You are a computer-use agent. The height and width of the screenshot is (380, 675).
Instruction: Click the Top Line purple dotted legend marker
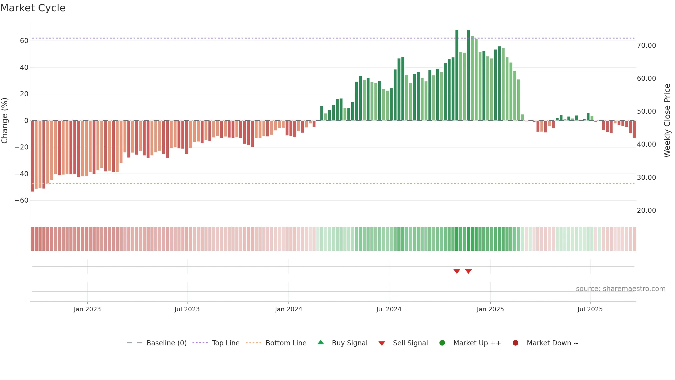[200, 343]
